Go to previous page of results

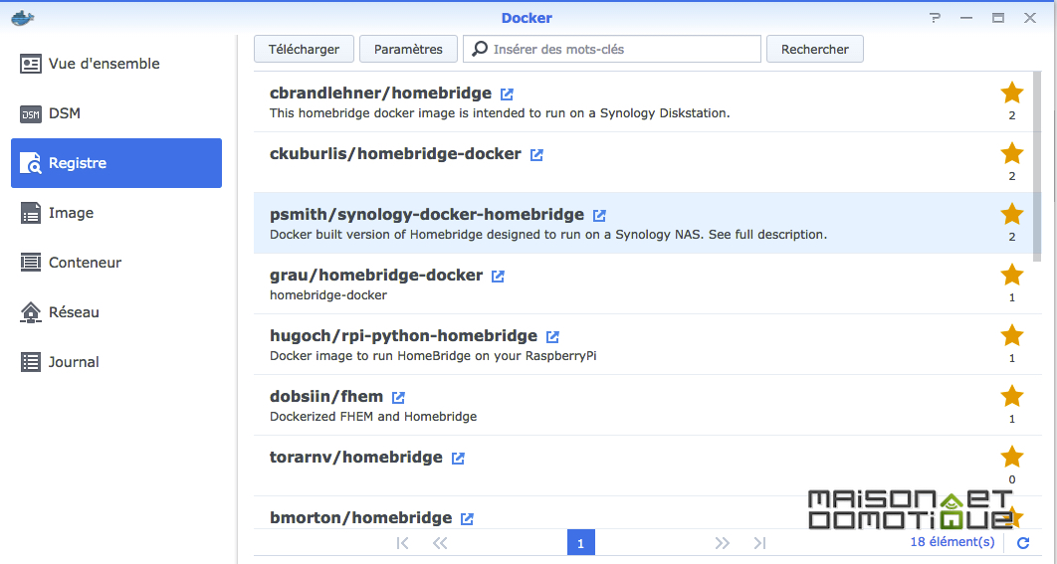(440, 543)
